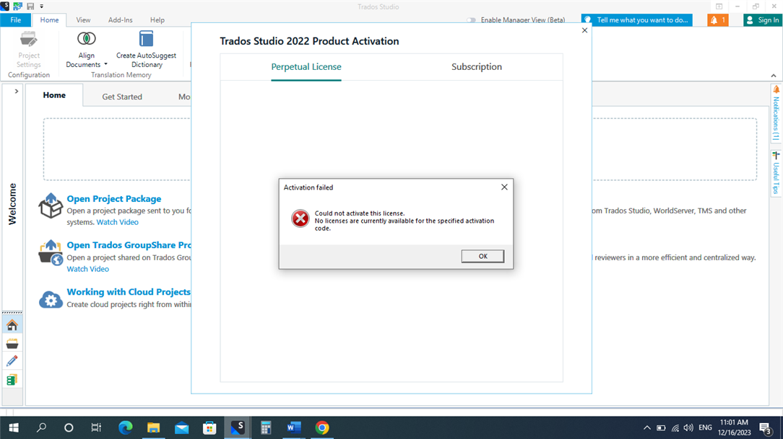Click the ENG language indicator
Viewport: 783px width, 439px height.
705,427
